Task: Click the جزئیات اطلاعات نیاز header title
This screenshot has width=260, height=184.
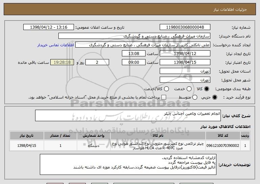Action: pos(230,9)
